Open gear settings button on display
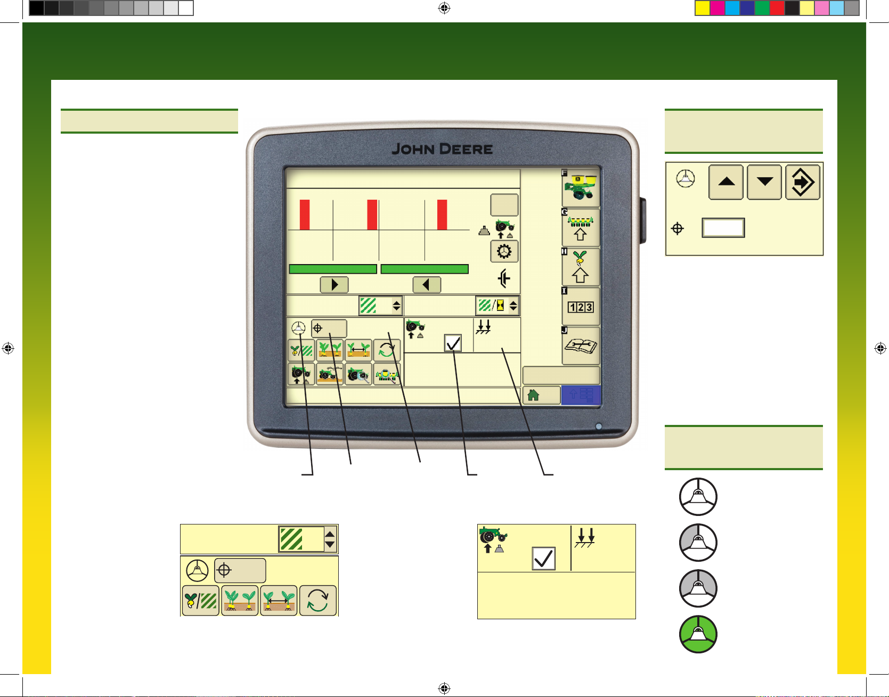 (504, 251)
